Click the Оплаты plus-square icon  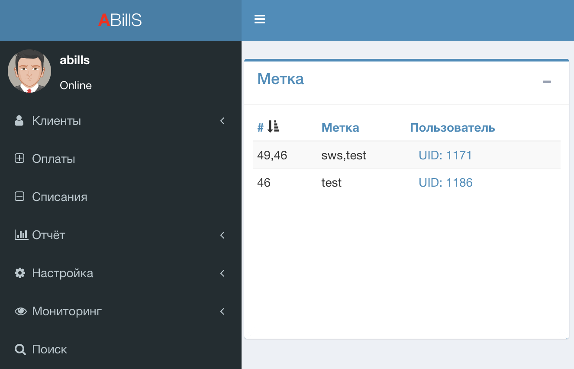19,159
